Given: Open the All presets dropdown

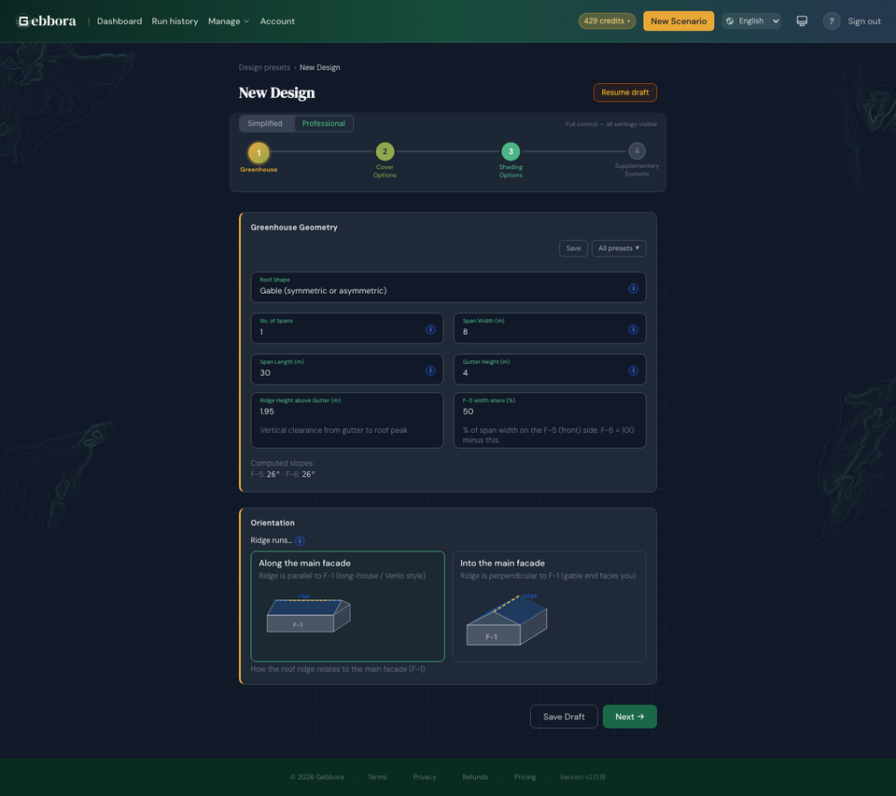Looking at the screenshot, I should click(x=619, y=248).
